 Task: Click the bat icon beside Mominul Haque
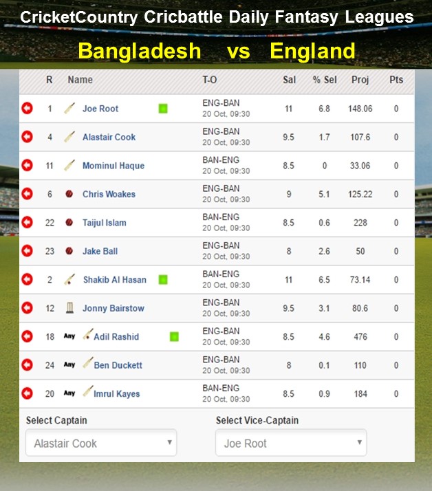pyautogui.click(x=69, y=165)
